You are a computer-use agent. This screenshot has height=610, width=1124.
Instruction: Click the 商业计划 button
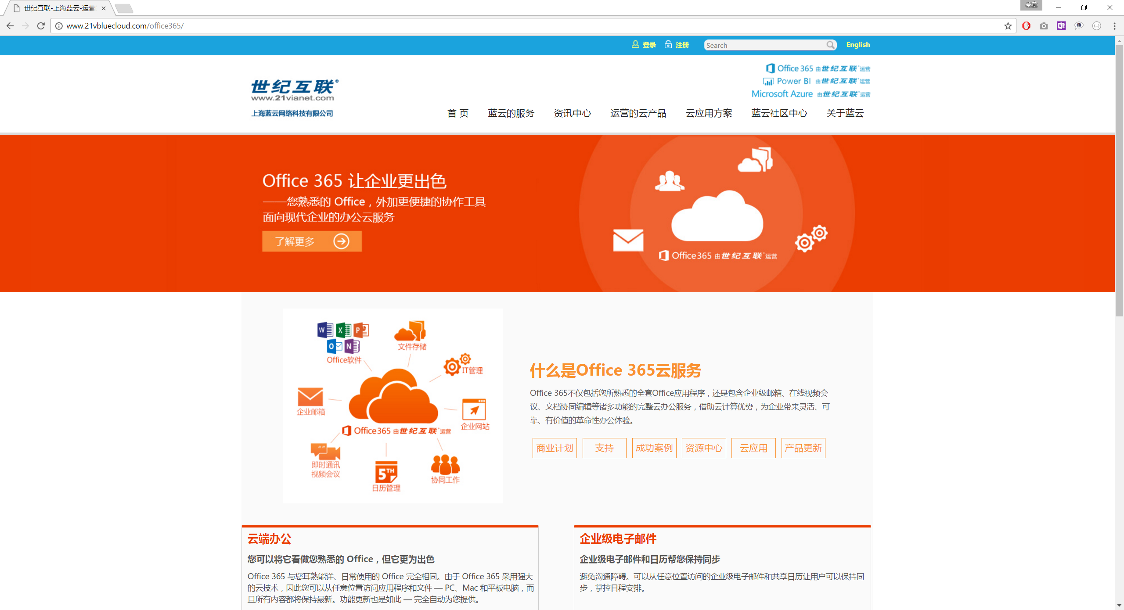[554, 448]
